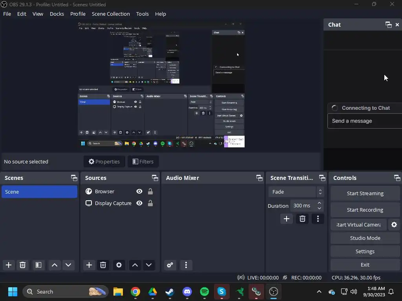Open Steam from the taskbar
Screen dimensions: 402x301
point(170,292)
